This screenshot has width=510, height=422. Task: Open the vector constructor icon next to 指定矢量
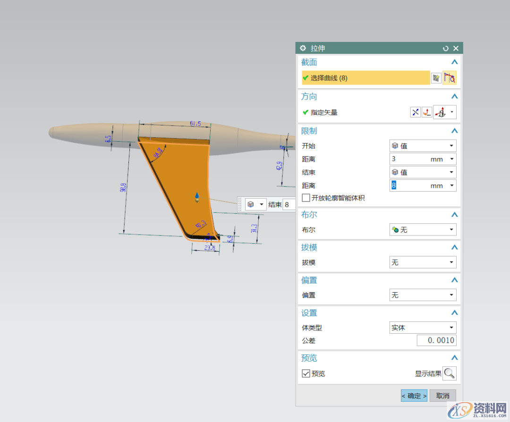pos(427,112)
